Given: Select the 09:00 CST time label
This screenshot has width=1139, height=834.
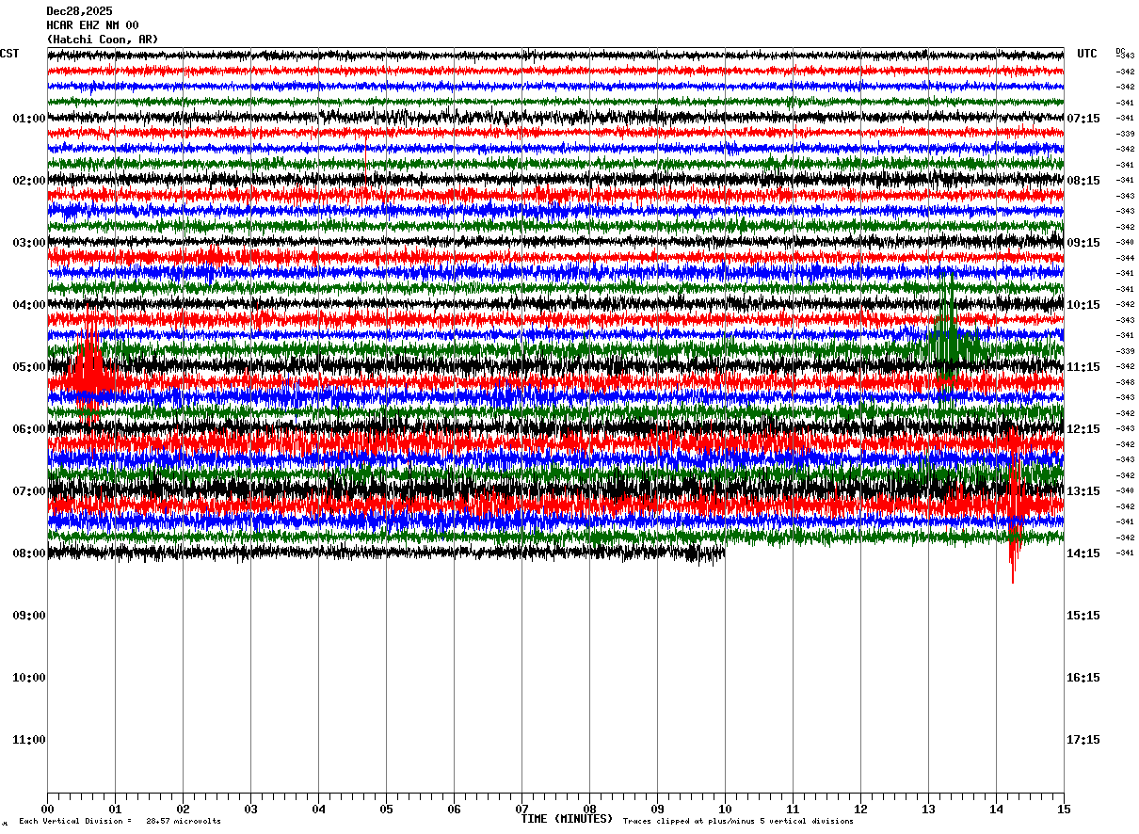Looking at the screenshot, I should pyautogui.click(x=29, y=616).
